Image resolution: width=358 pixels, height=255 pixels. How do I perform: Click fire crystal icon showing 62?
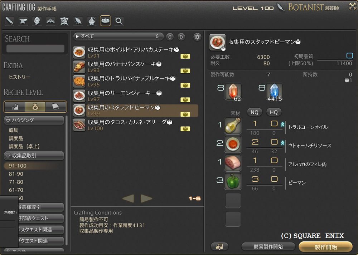[x=233, y=92]
